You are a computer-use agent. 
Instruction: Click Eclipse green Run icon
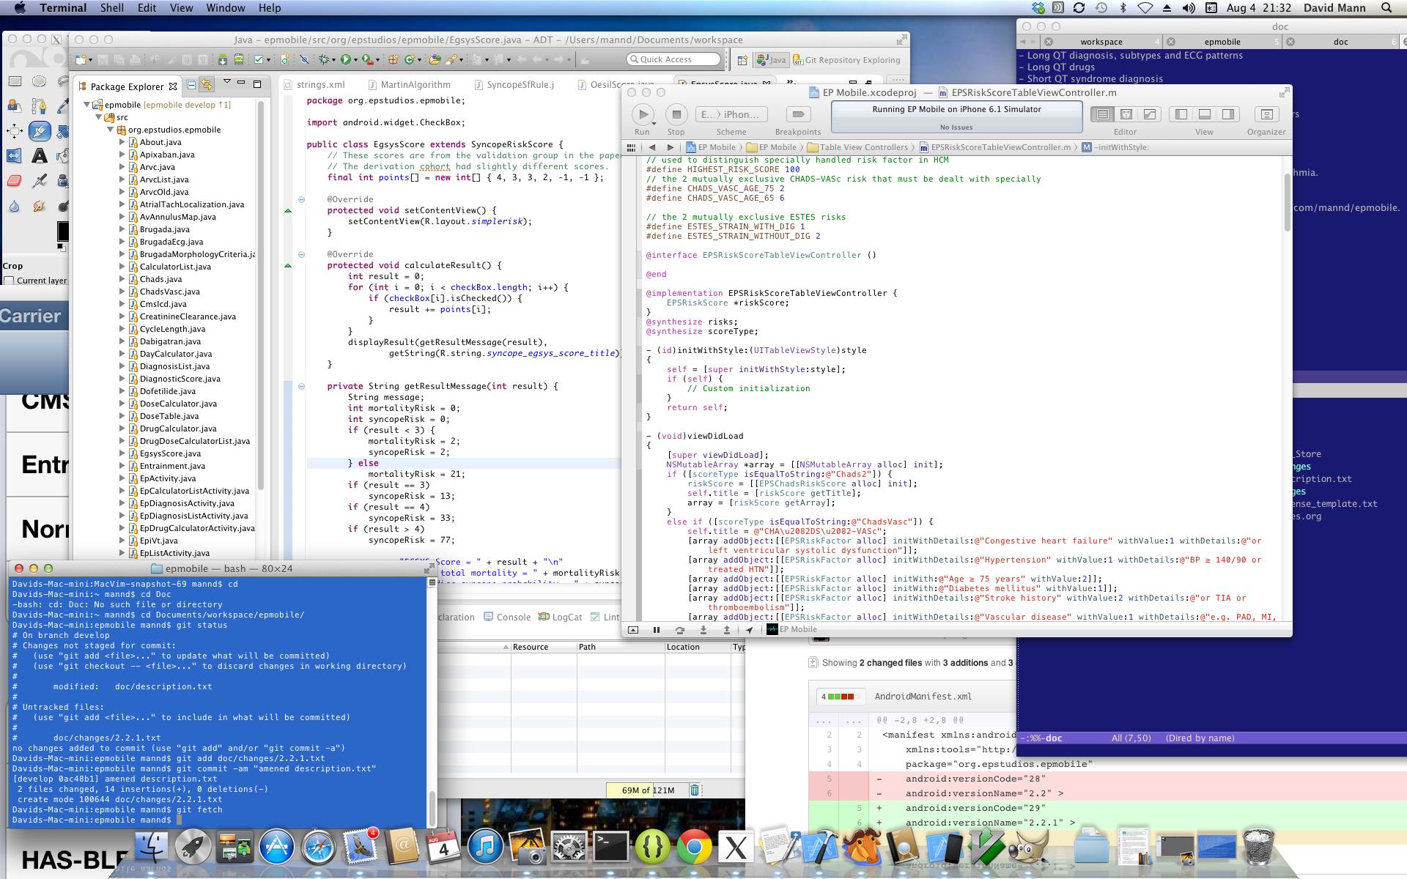(x=346, y=60)
